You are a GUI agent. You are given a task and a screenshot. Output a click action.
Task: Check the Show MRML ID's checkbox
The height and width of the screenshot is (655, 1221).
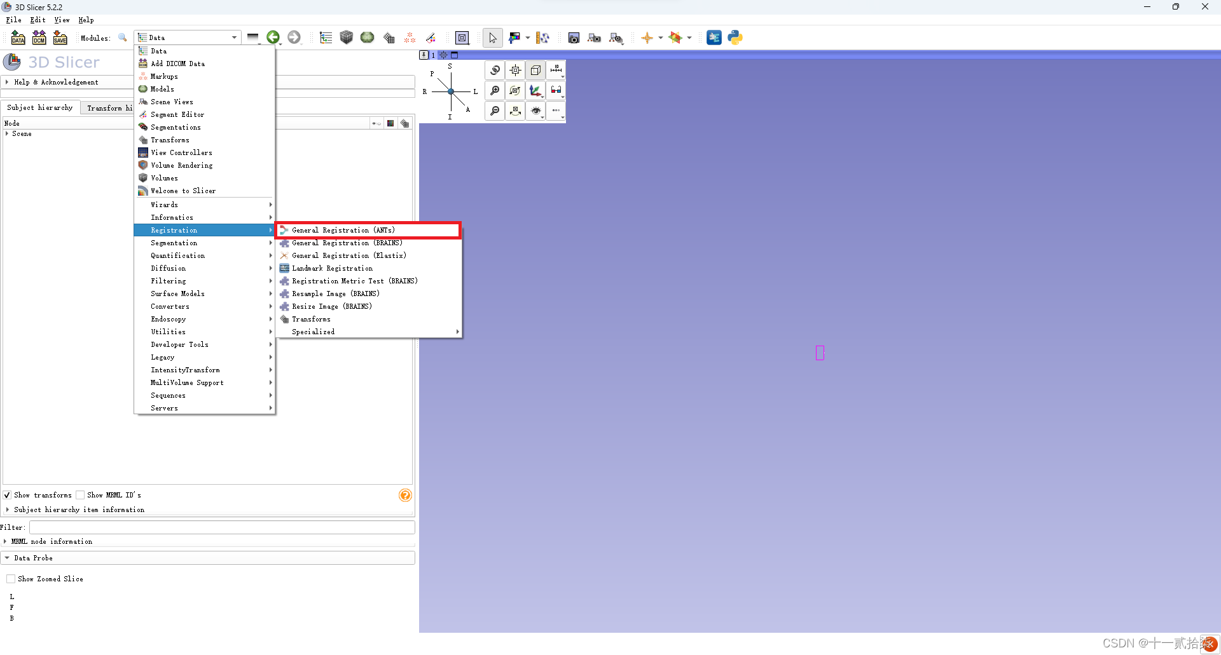tap(80, 495)
